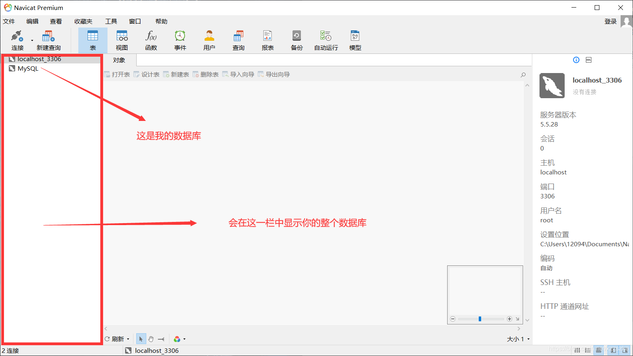
Task: Select localhost_3306 connection in the tree
Action: pyautogui.click(x=40, y=59)
